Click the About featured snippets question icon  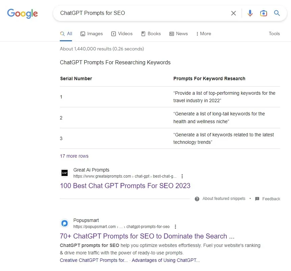pos(197,199)
